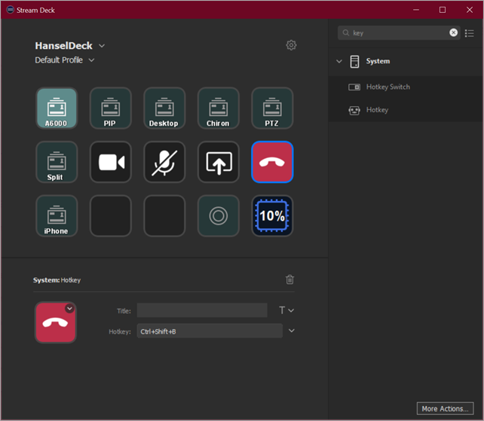Open Stream Deck preferences gear
This screenshot has width=484, height=421.
coord(291,45)
